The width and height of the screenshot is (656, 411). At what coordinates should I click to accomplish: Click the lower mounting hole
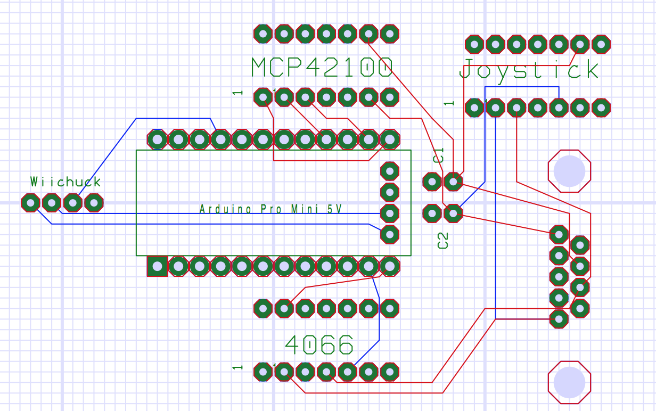[569, 382]
